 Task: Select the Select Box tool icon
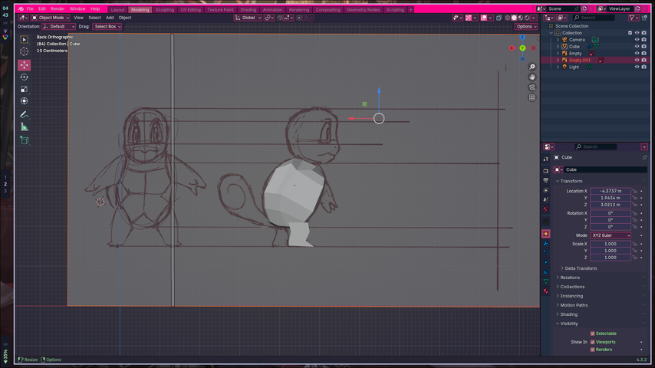tap(25, 40)
